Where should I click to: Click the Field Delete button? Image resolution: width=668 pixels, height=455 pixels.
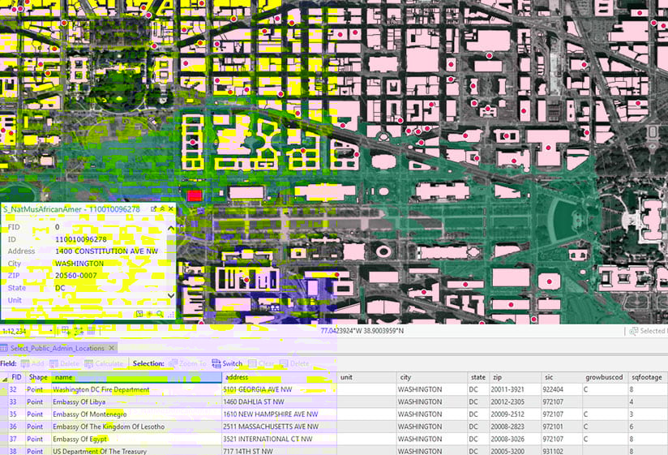tap(64, 363)
